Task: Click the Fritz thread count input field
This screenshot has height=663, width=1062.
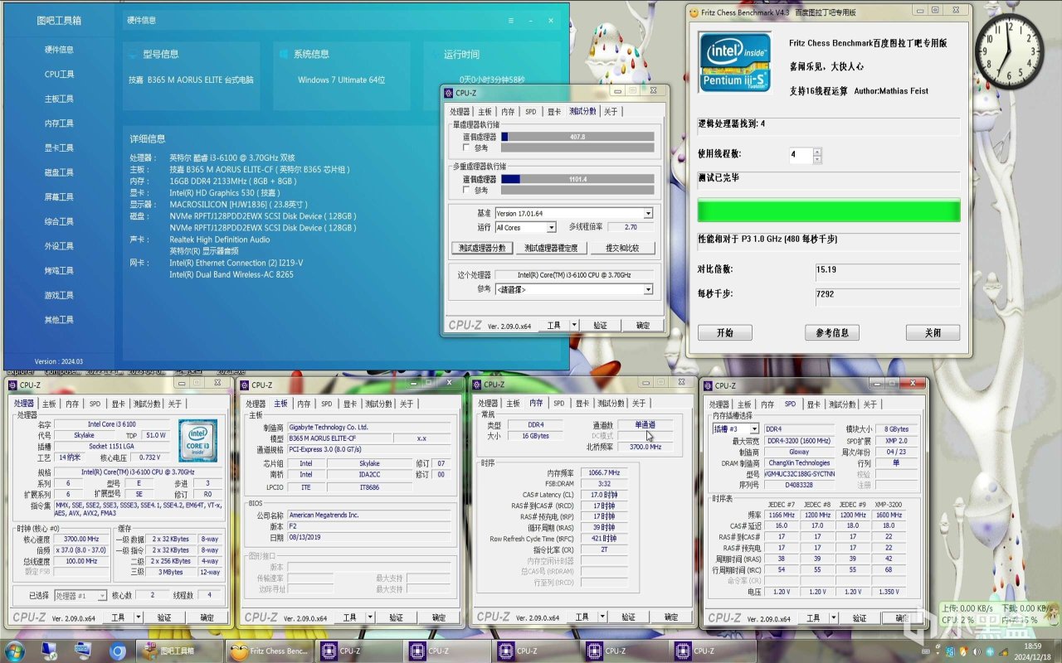Action: tap(801, 155)
